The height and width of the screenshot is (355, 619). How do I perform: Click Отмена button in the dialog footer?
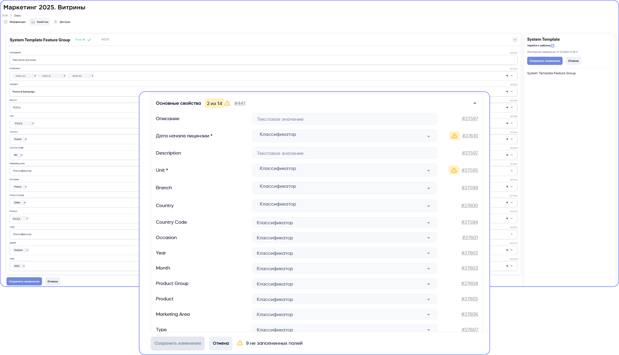pos(221,343)
